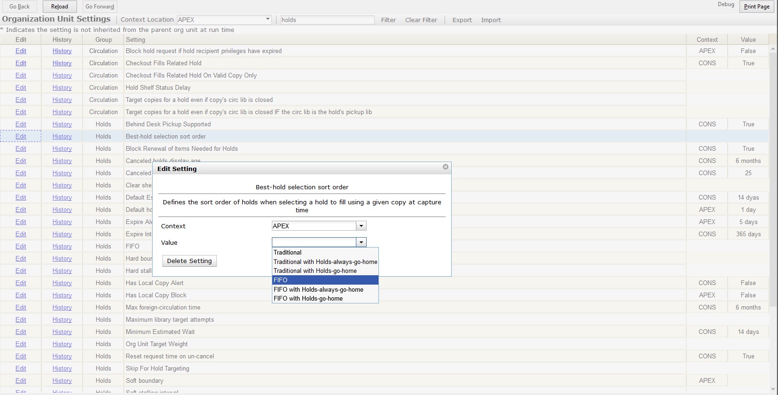Click the Go Forward button
The image size is (778, 395).
pyautogui.click(x=100, y=7)
